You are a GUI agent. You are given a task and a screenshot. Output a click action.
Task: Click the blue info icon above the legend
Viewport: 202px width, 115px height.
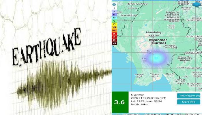click(x=114, y=5)
